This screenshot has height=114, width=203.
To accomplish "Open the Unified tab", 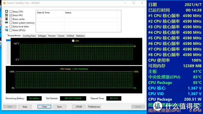I will 70,36.
